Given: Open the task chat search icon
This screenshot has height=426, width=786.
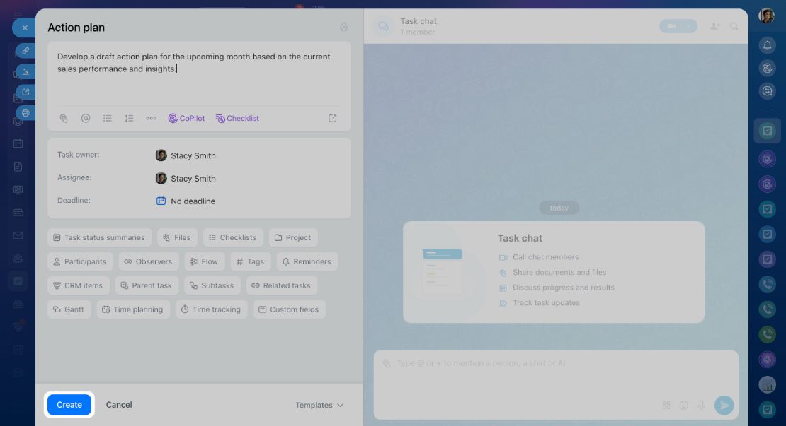Looking at the screenshot, I should (x=734, y=27).
